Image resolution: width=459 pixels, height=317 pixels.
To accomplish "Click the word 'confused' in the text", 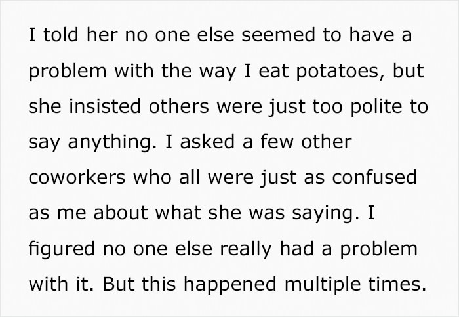I will click(x=374, y=177).
